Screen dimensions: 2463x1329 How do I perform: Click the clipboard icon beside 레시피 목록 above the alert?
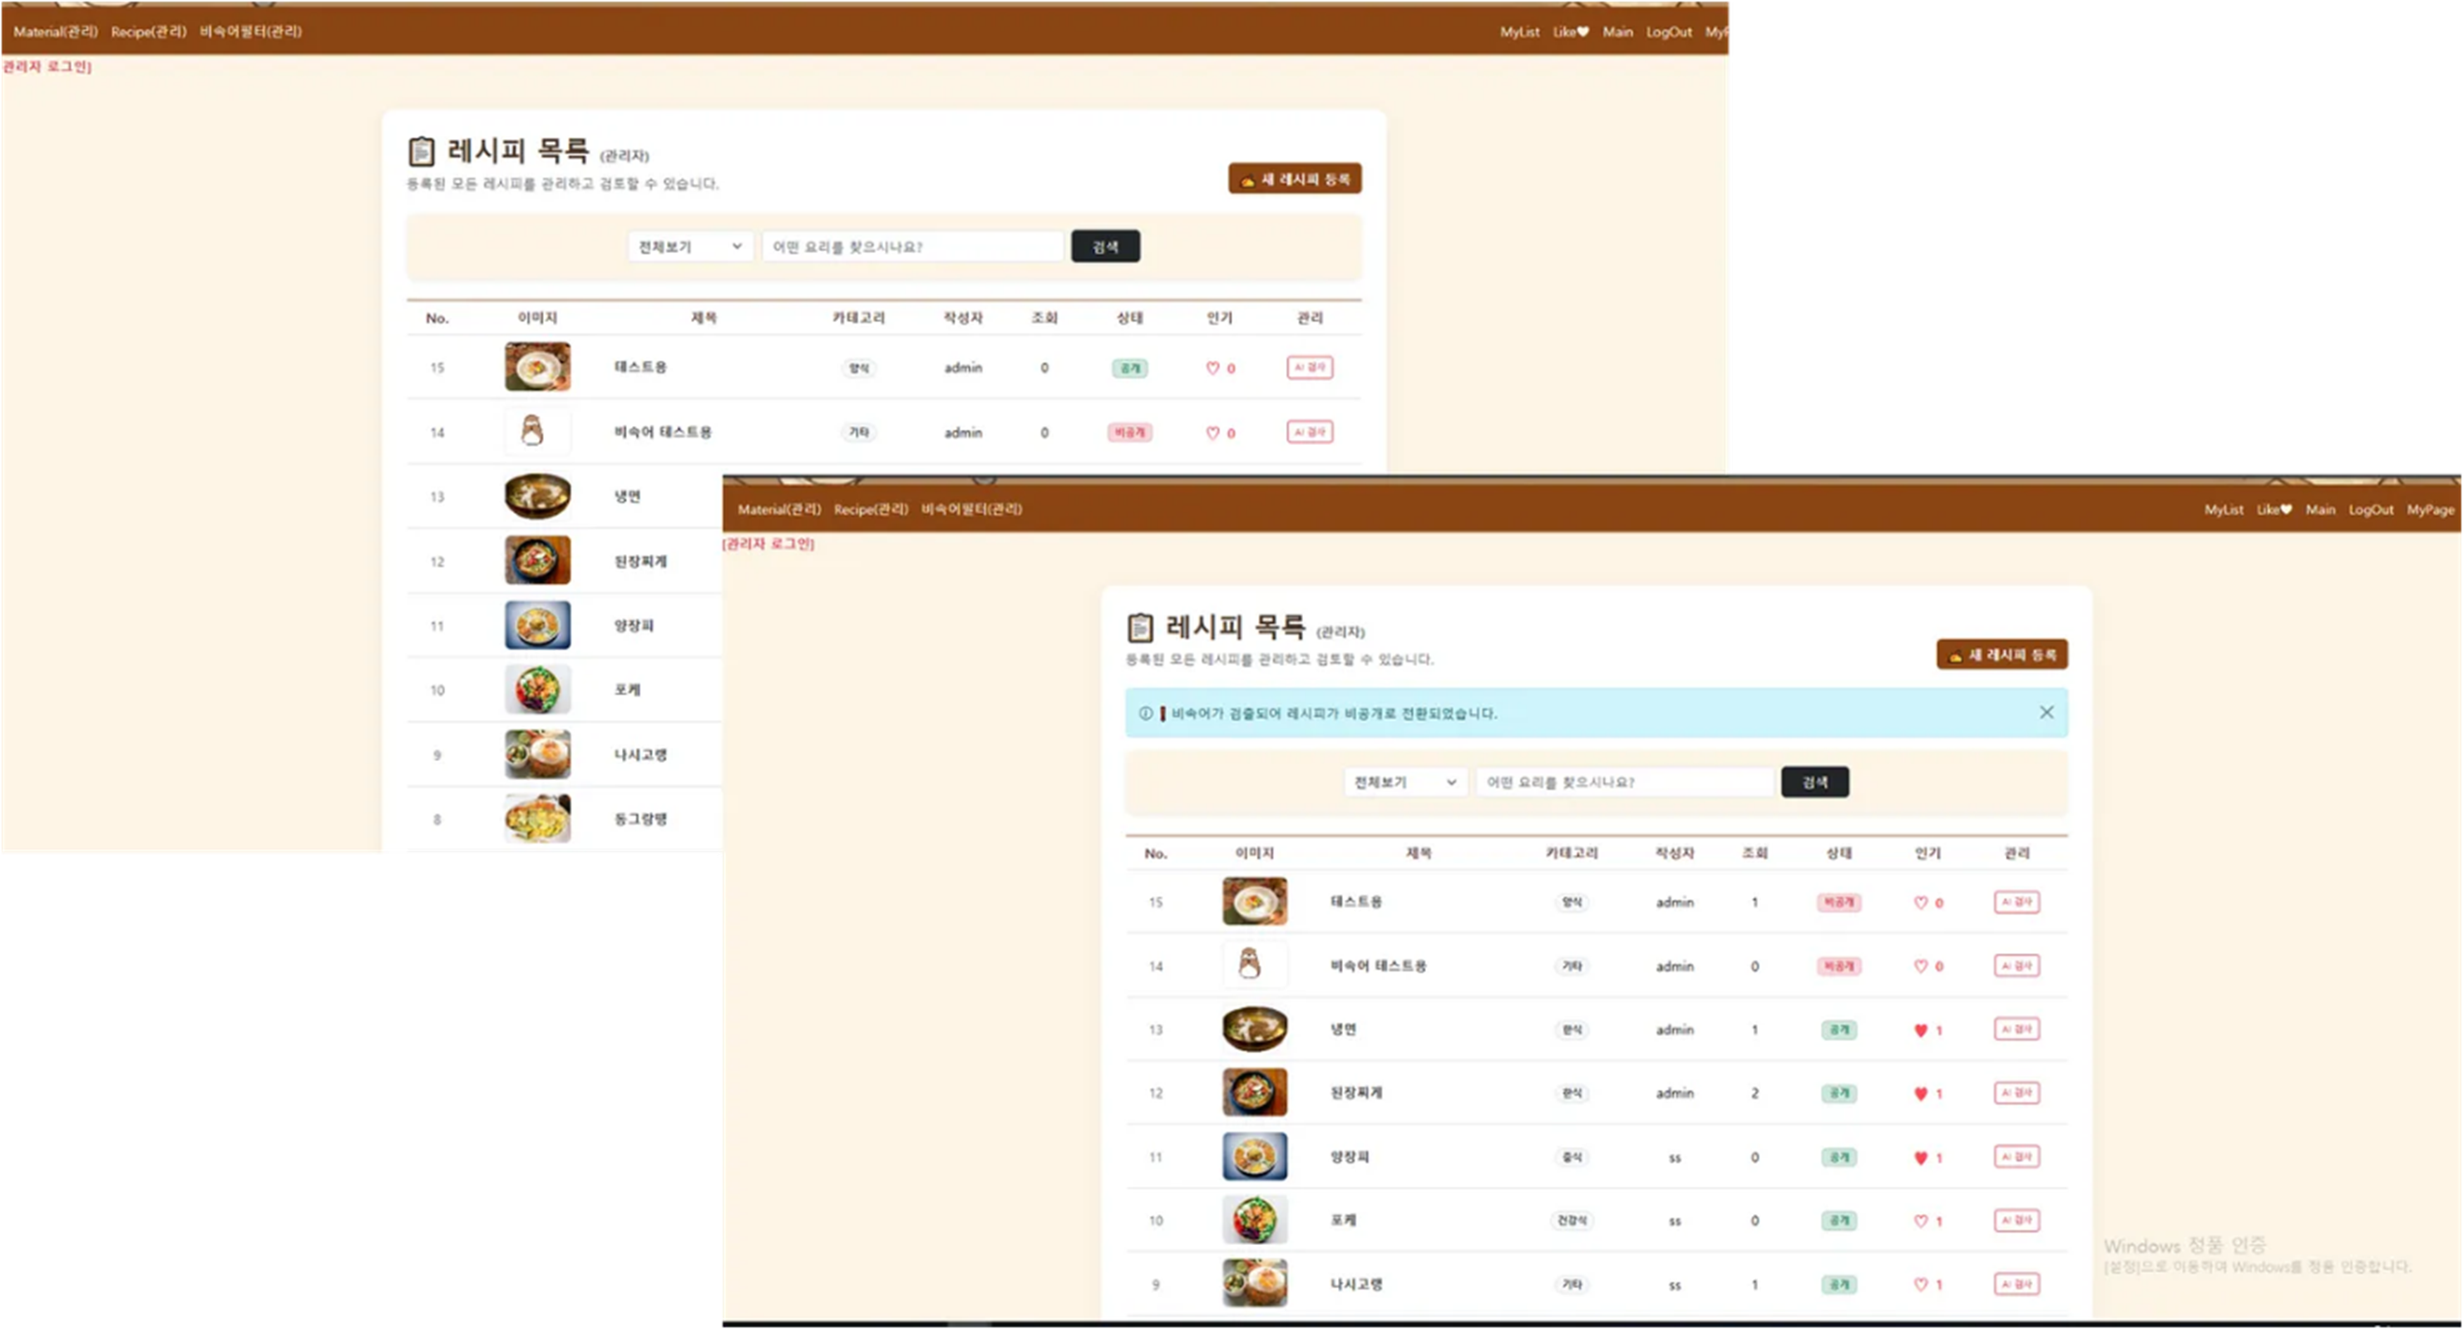pyautogui.click(x=1140, y=628)
